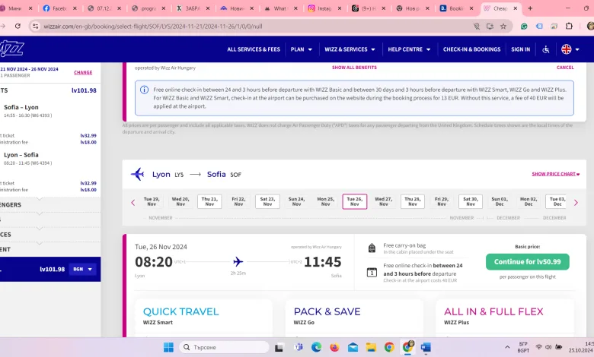Click SHOW ALL BENEFITS link
The height and width of the screenshot is (357, 594).
pyautogui.click(x=354, y=68)
